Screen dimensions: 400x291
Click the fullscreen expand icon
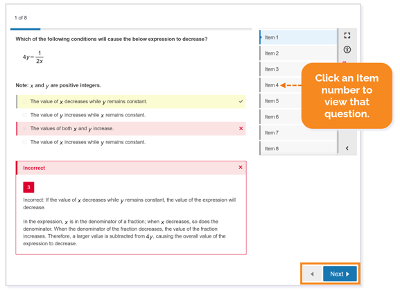tap(347, 35)
